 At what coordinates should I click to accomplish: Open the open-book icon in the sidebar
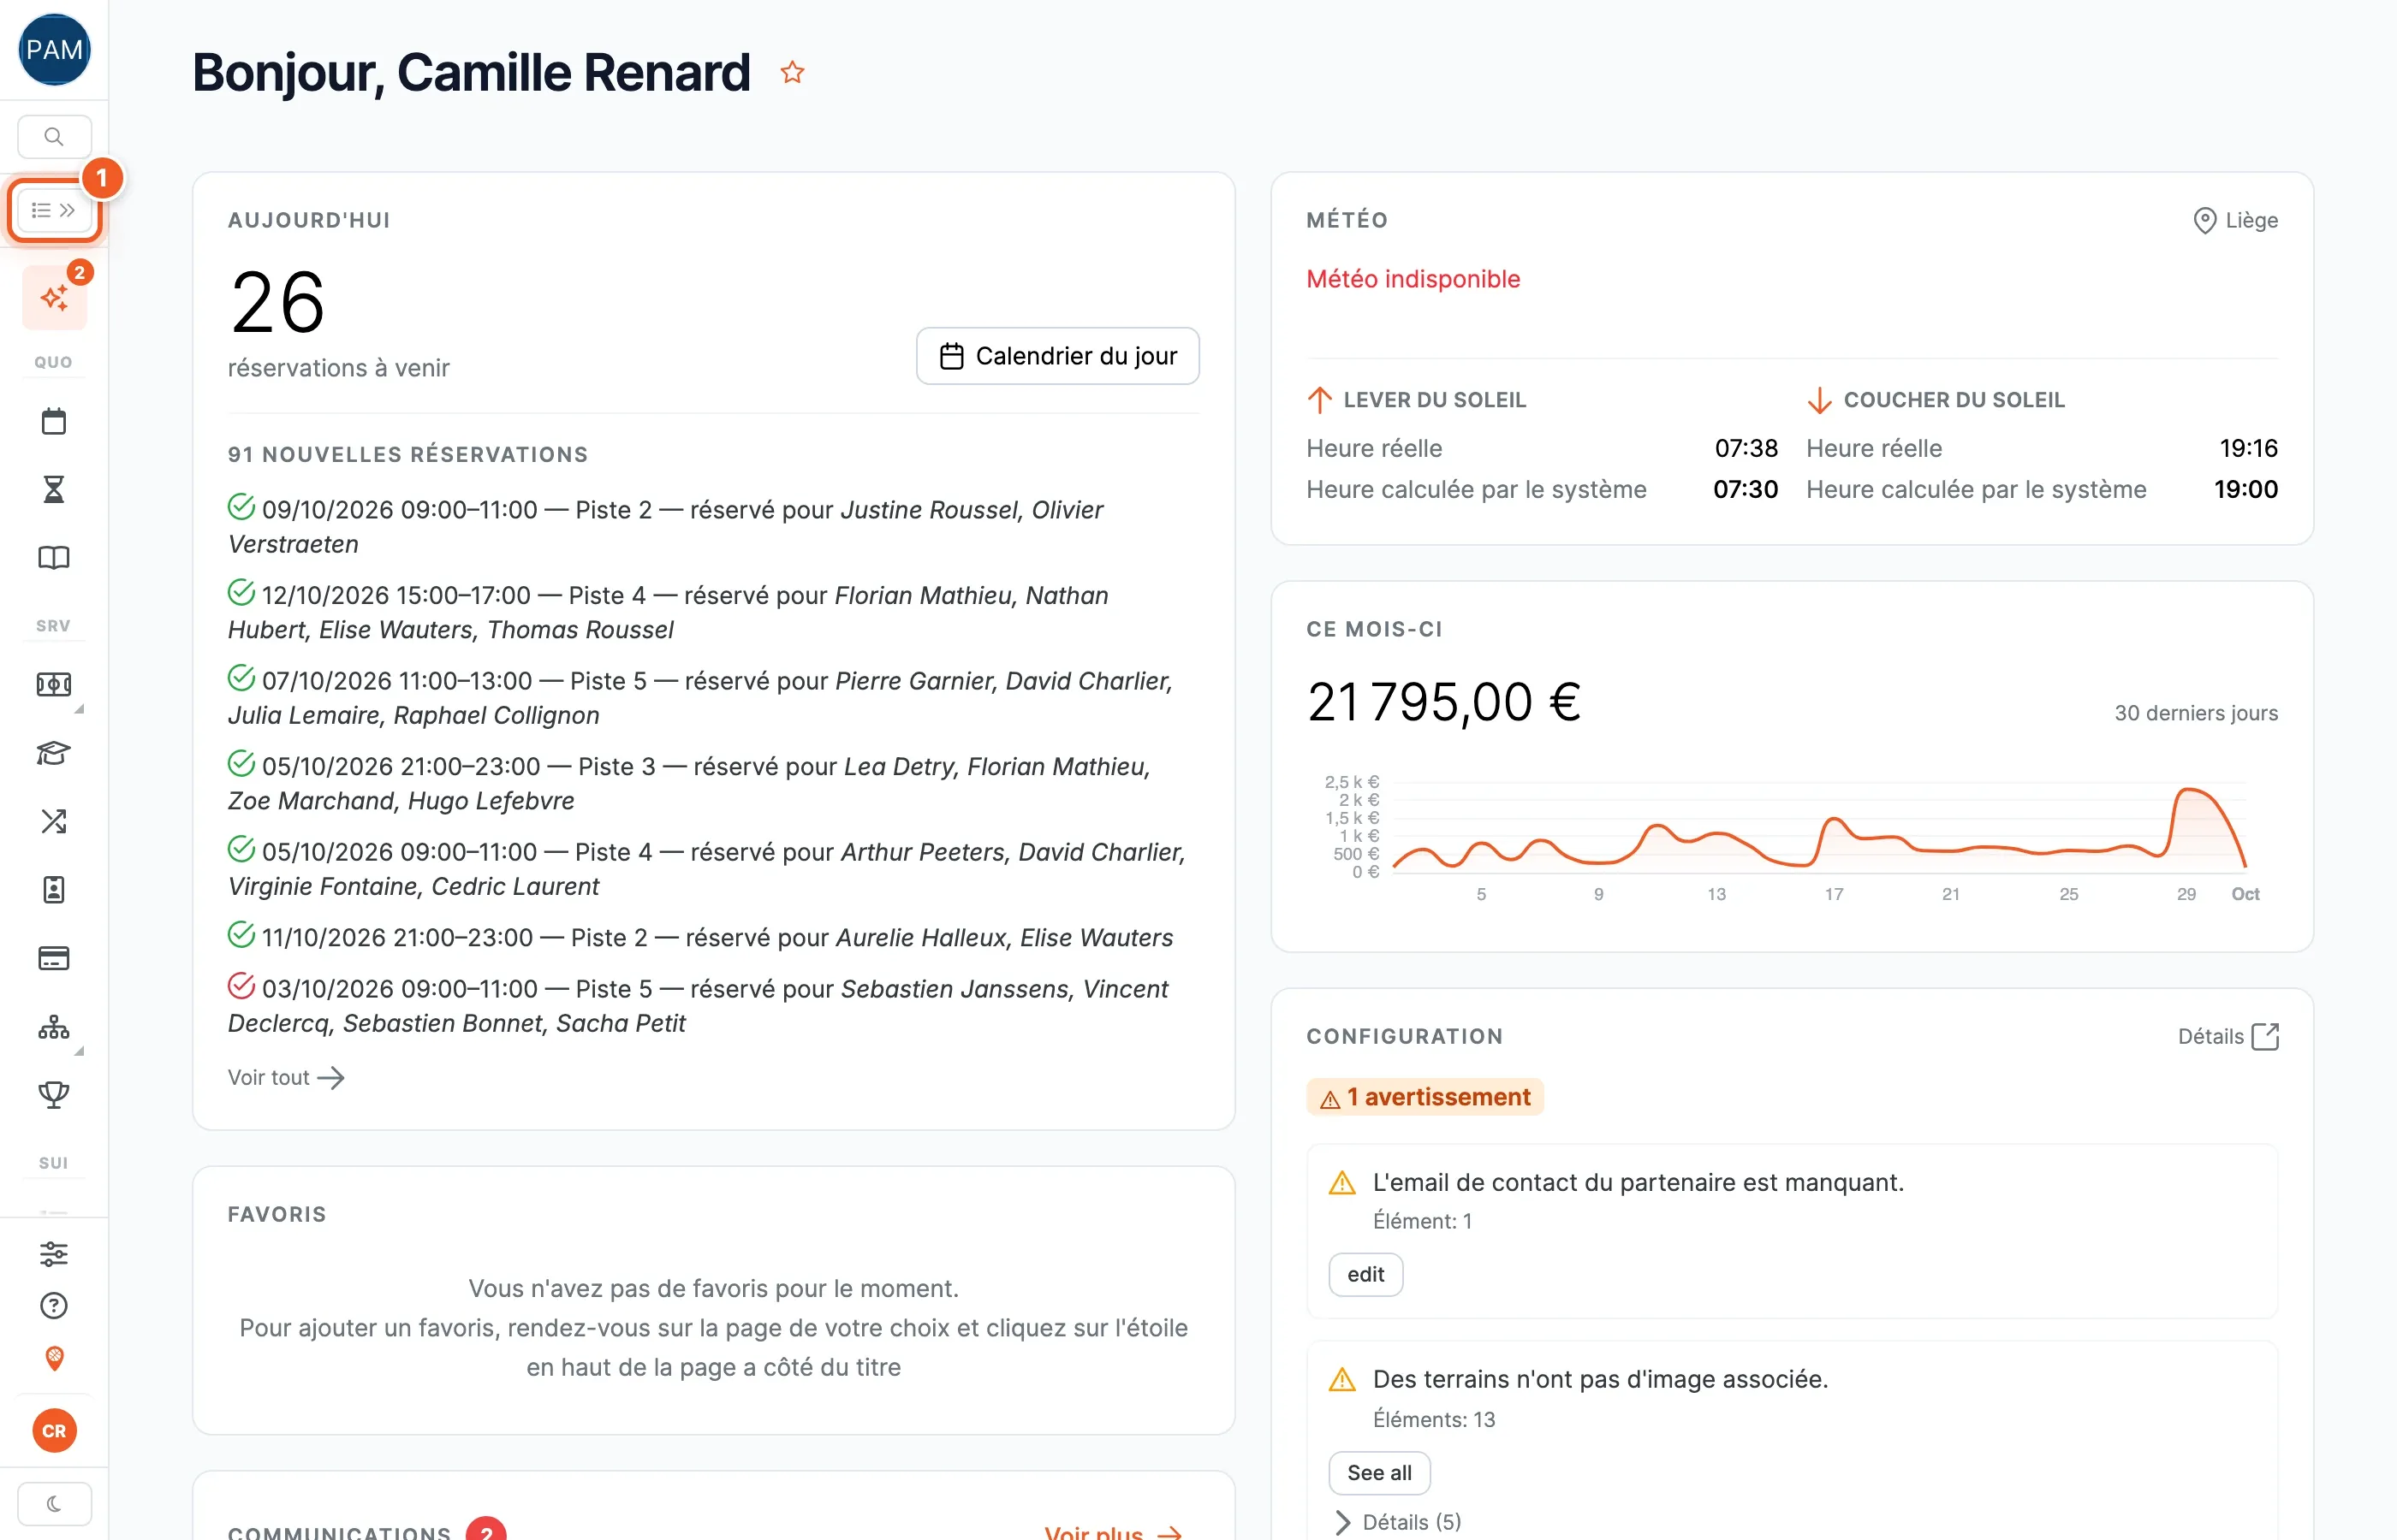click(54, 557)
